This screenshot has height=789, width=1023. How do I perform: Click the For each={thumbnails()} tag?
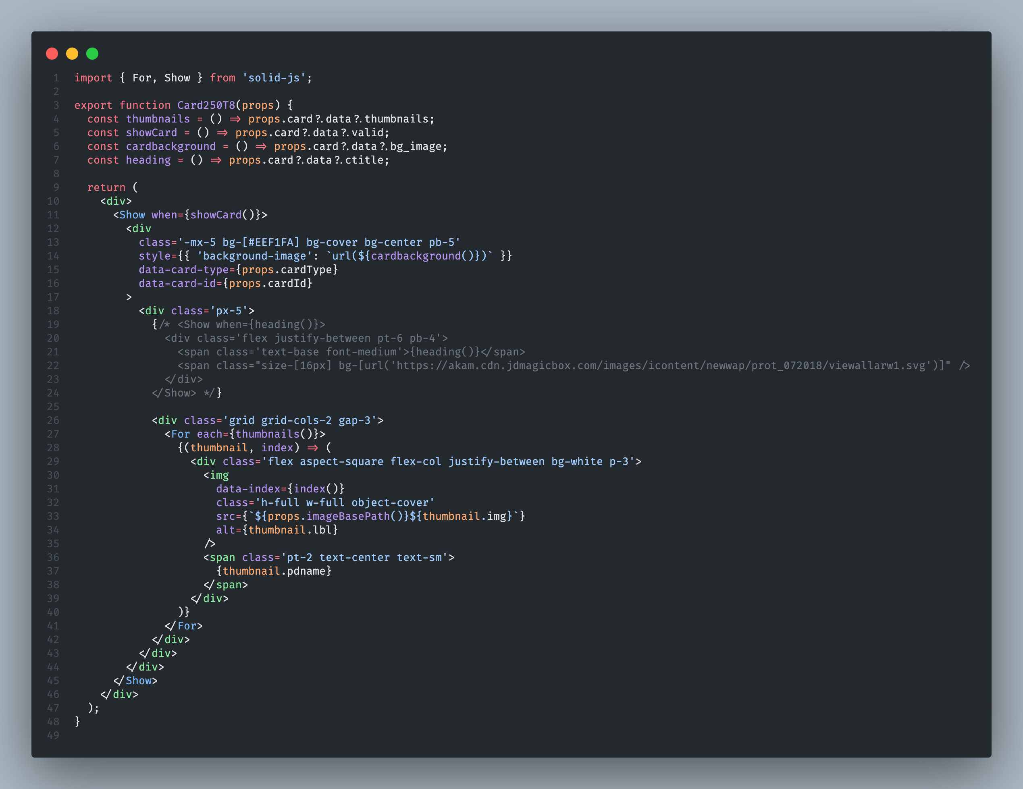tap(245, 434)
